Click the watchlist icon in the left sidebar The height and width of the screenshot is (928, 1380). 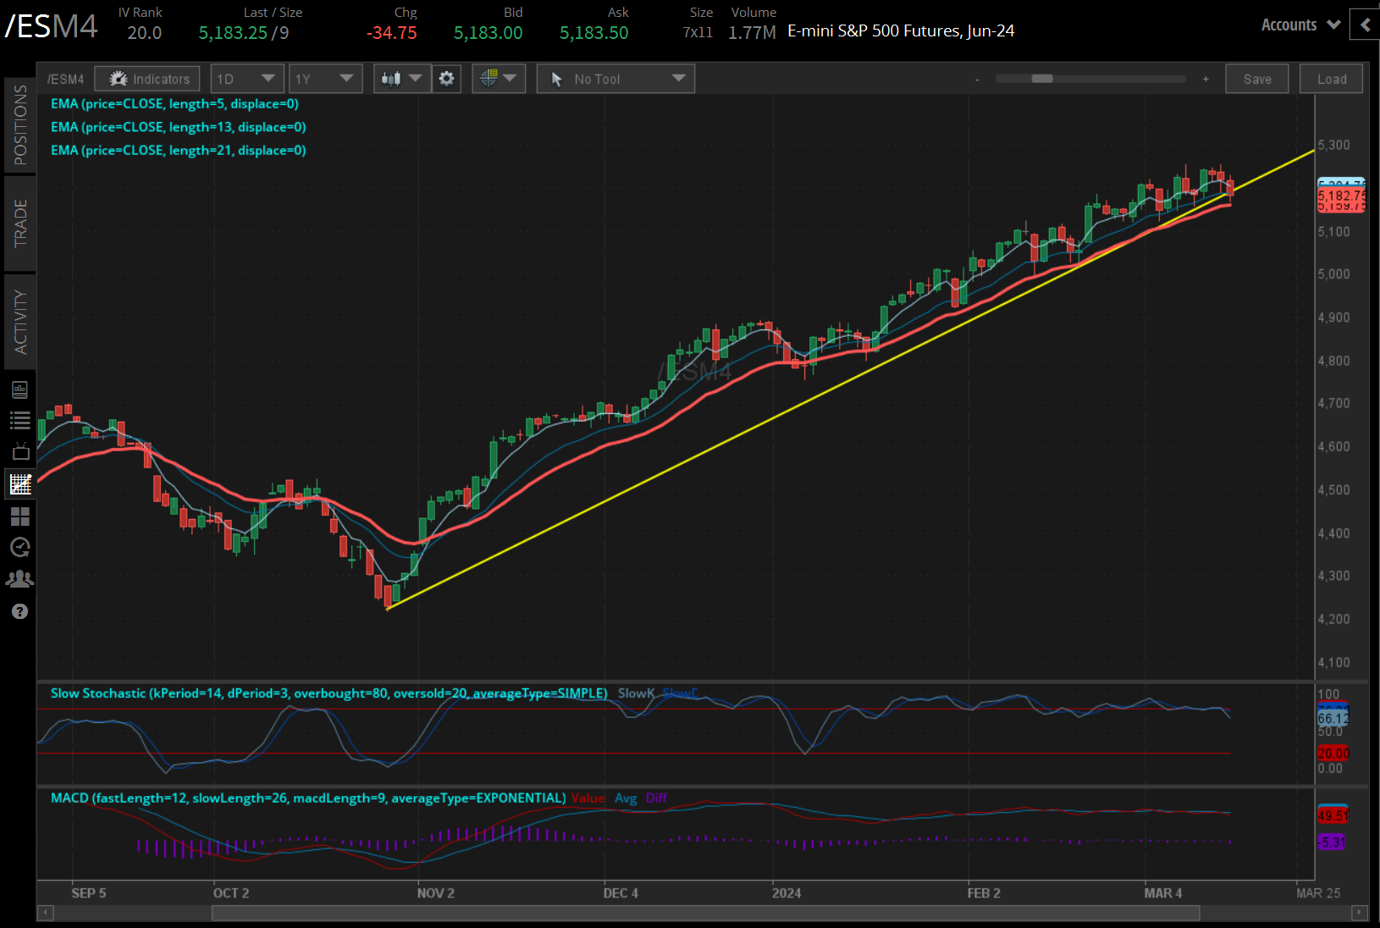point(20,420)
